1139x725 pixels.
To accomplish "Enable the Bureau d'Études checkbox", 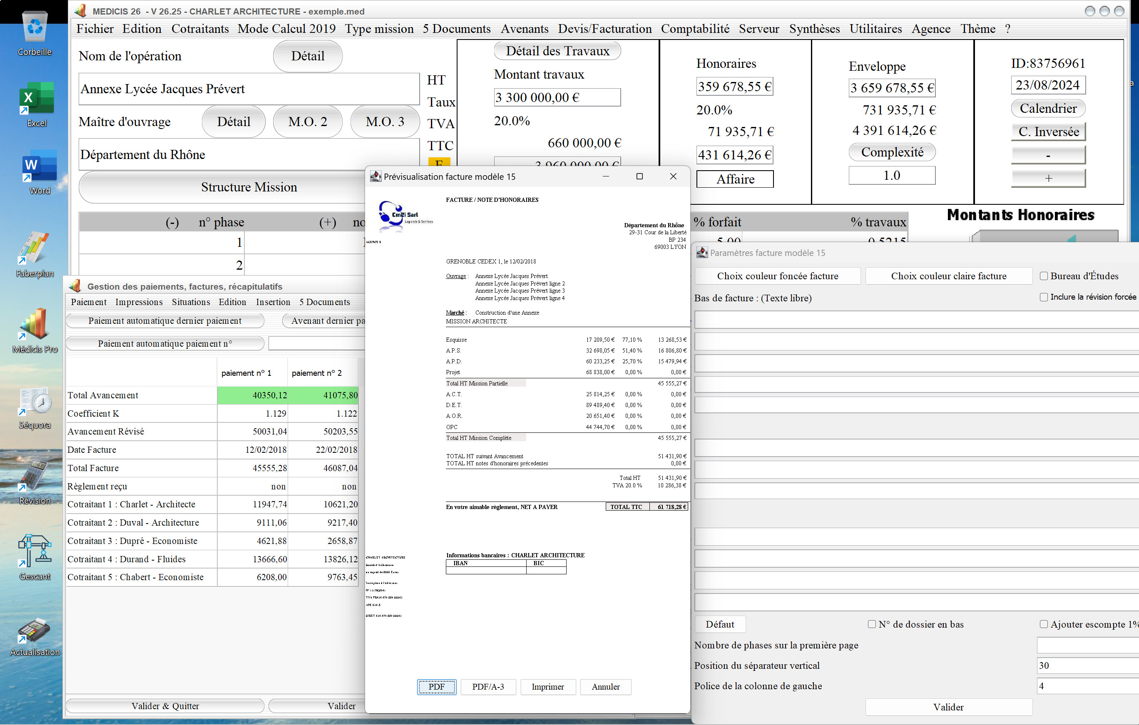I will pyautogui.click(x=1044, y=276).
